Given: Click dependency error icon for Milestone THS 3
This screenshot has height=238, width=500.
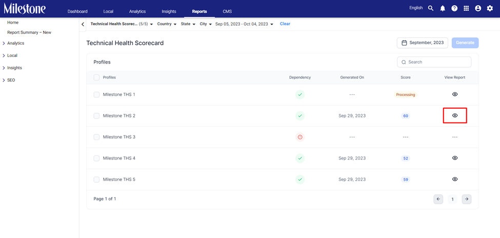Looking at the screenshot, I should tap(300, 137).
